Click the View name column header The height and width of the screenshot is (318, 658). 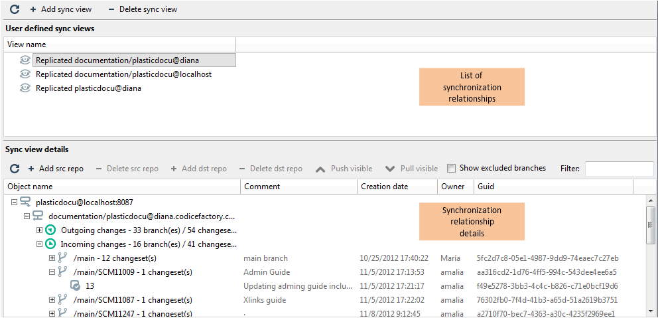point(119,44)
